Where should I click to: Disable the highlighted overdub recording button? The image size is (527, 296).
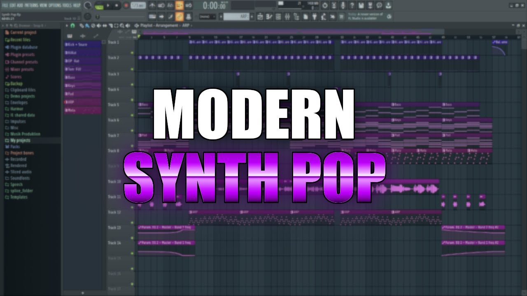coord(180,5)
